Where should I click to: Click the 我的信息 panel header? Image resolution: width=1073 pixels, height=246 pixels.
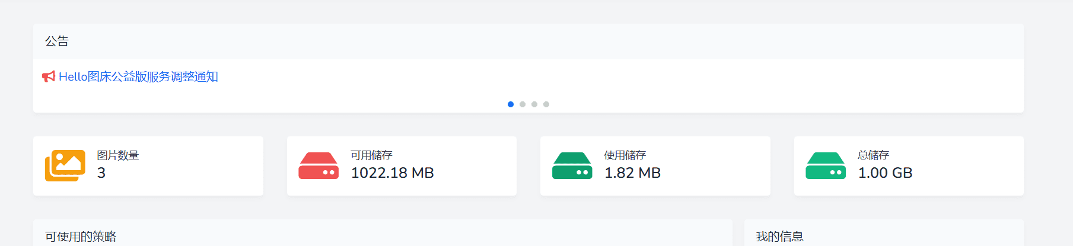coord(779,237)
